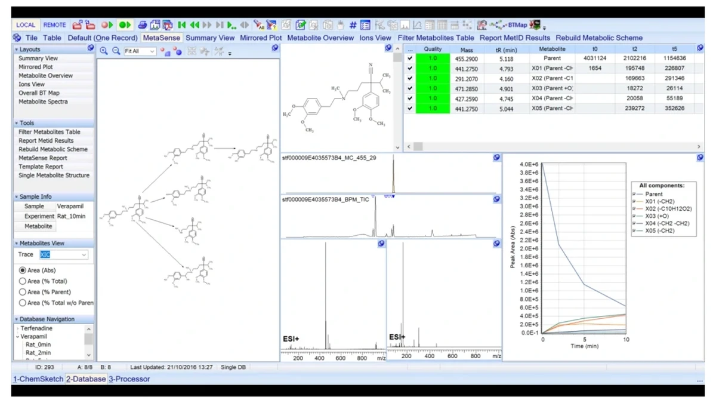Viewport: 716px width, 403px height.
Task: Click the Database Navigation vertical scrollbar
Action: [88, 341]
